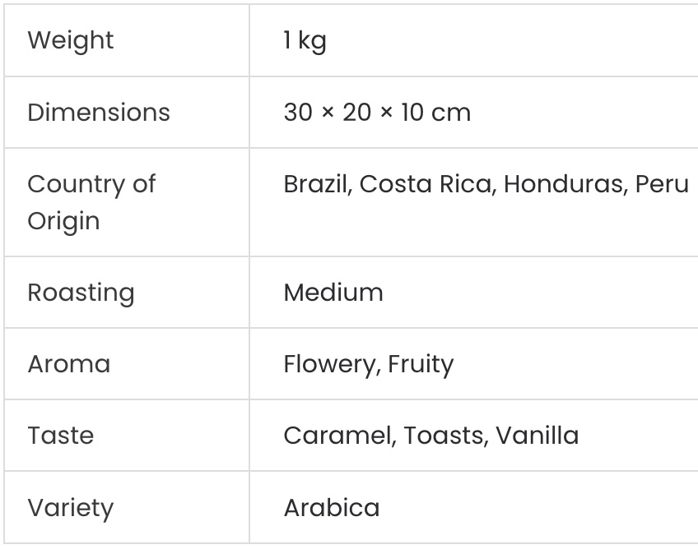Click the Aroma row label
Image resolution: width=698 pixels, height=549 pixels.
(x=69, y=364)
